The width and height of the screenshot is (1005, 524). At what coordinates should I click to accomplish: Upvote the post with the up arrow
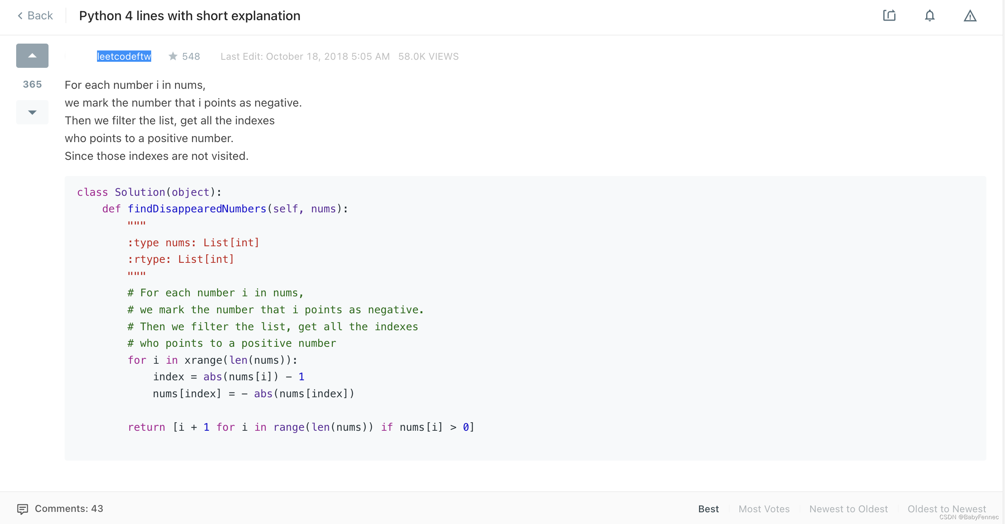point(32,56)
